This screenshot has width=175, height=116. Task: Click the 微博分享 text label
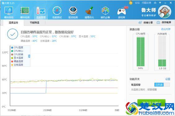point(148,23)
